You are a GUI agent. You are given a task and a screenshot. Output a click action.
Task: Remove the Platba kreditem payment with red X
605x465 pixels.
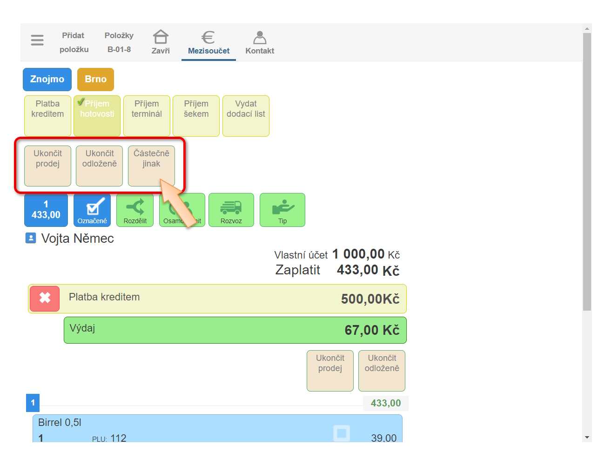45,298
